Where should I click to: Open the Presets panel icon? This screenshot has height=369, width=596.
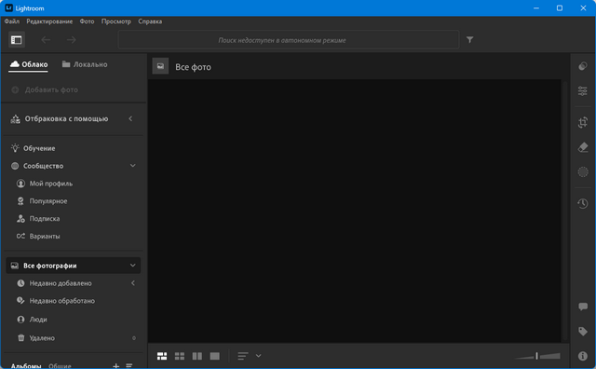pyautogui.click(x=583, y=66)
